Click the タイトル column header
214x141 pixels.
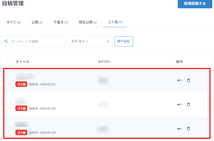[x=22, y=62]
